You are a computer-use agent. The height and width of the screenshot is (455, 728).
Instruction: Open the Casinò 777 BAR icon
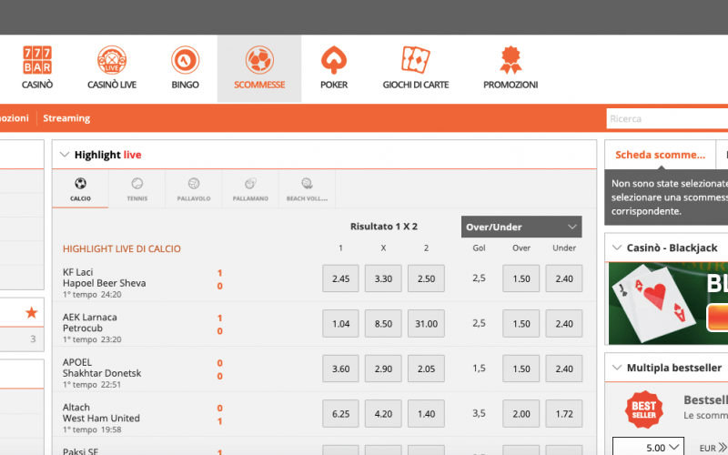pyautogui.click(x=37, y=60)
